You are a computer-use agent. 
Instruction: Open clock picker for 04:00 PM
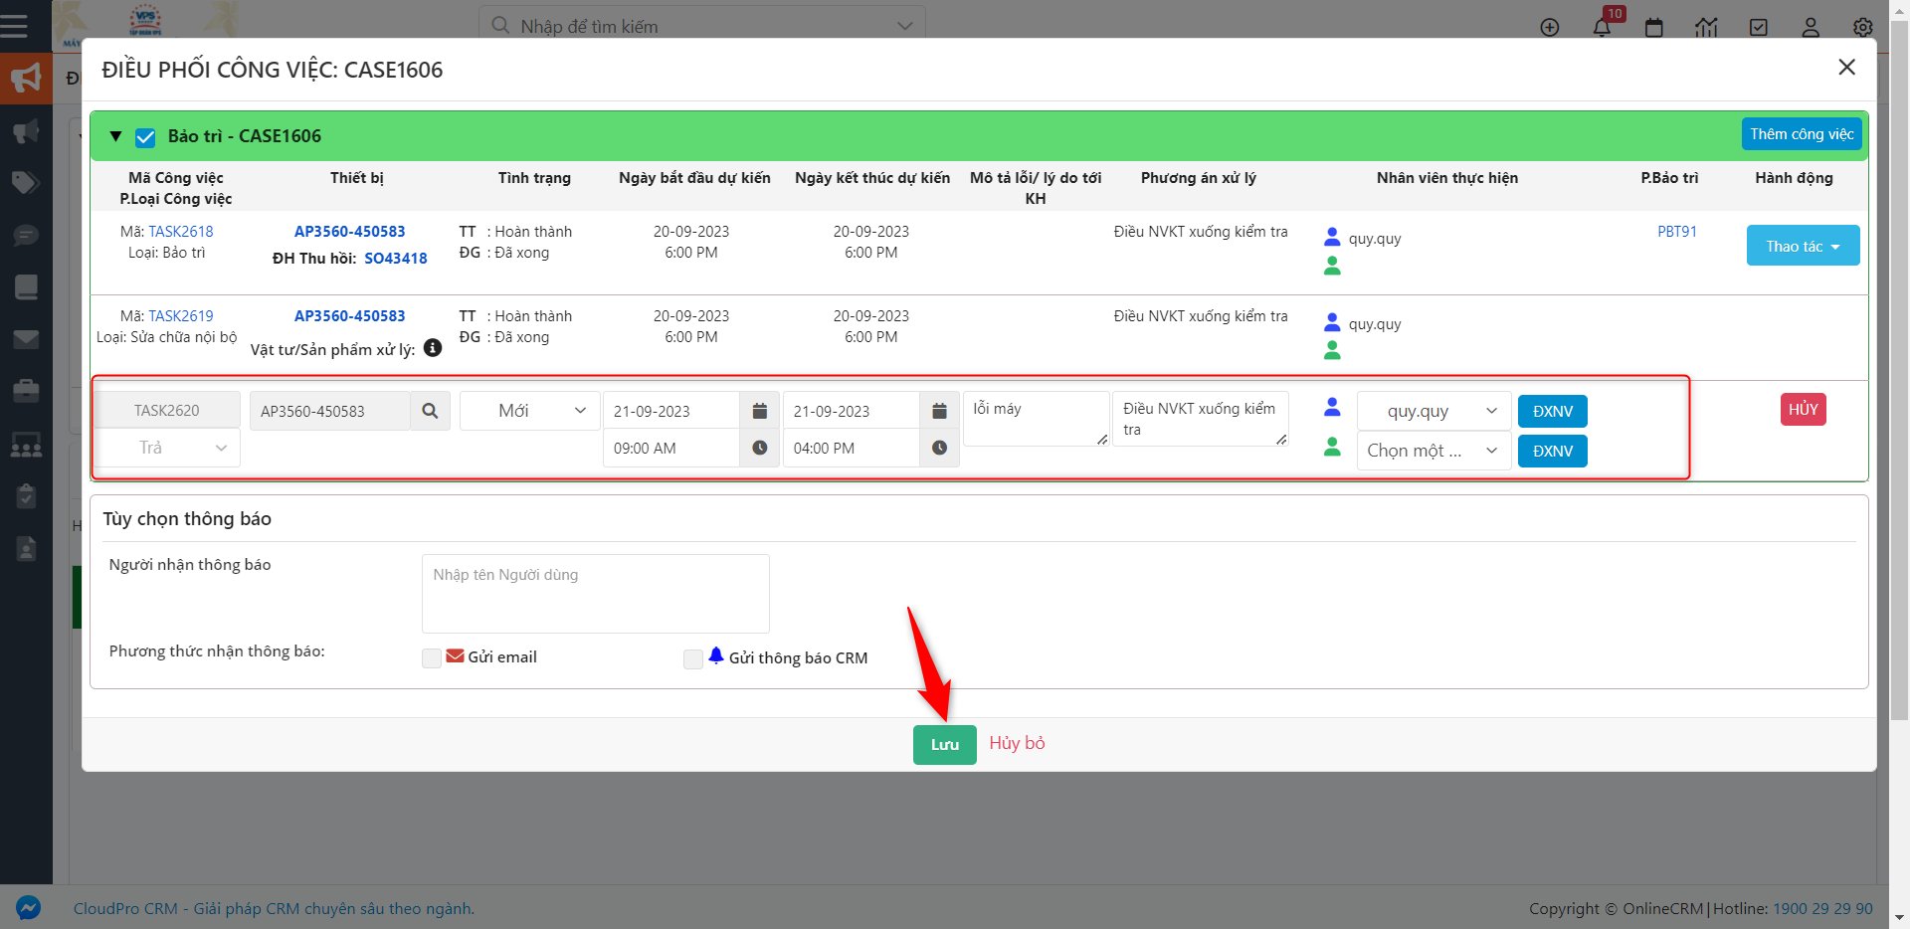[x=939, y=448]
